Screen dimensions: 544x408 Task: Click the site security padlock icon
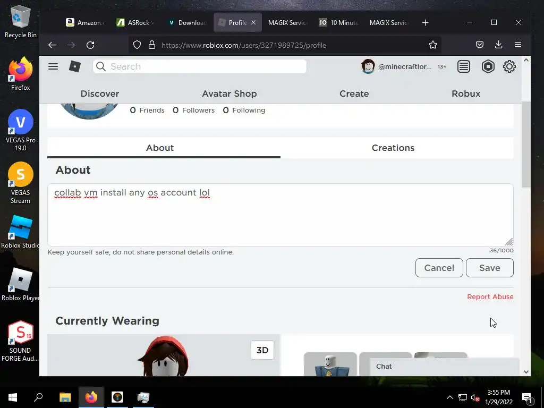[151, 45]
